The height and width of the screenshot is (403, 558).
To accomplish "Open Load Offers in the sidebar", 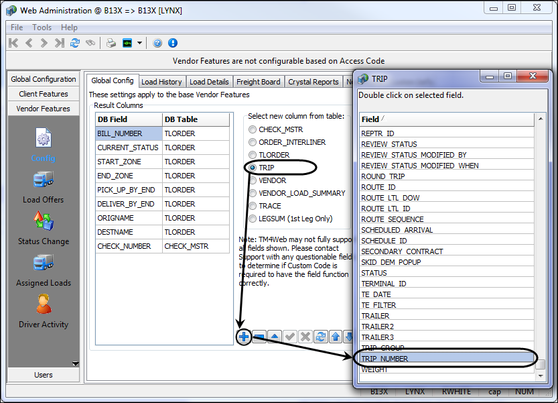I will (x=43, y=186).
